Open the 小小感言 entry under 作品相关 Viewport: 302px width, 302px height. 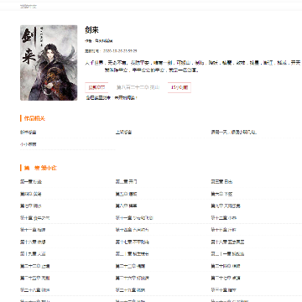pos(29,144)
